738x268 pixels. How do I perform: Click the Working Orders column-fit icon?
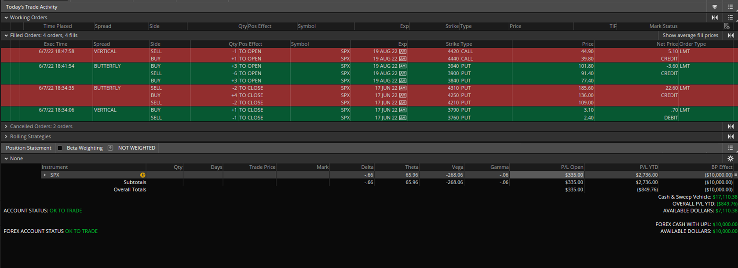(x=715, y=18)
